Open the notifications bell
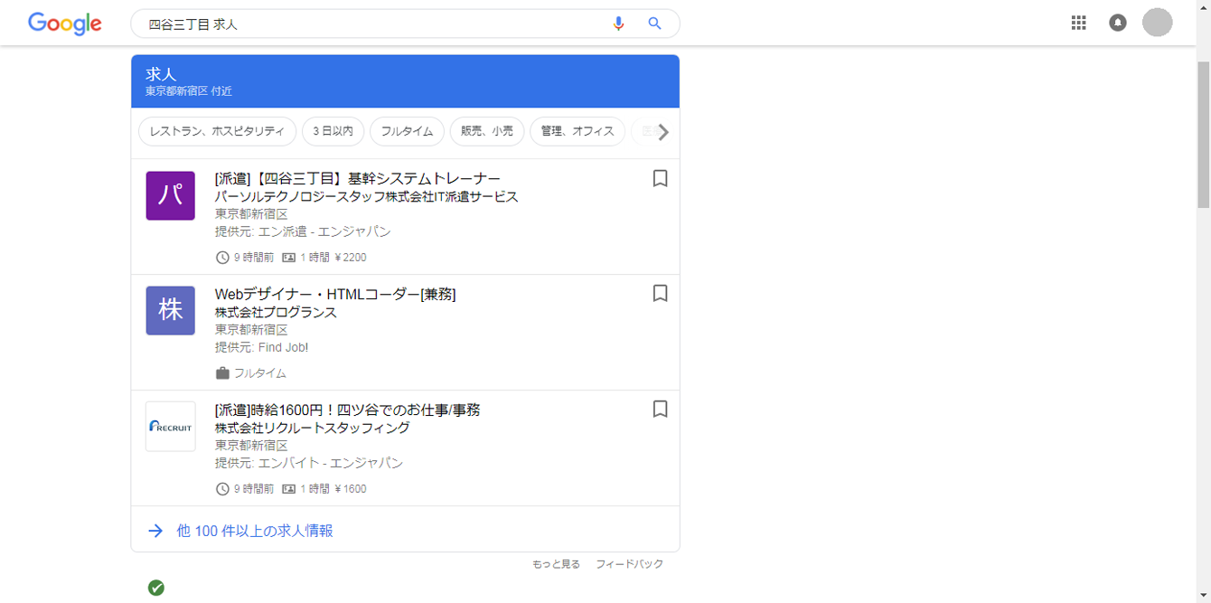Screen dimensions: 1211x603 (x=1118, y=24)
